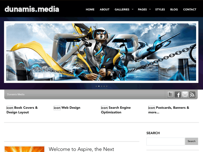The width and height of the screenshot is (203, 152).
Task: Open the Welcome to Aspire post title
Action: click(x=81, y=149)
